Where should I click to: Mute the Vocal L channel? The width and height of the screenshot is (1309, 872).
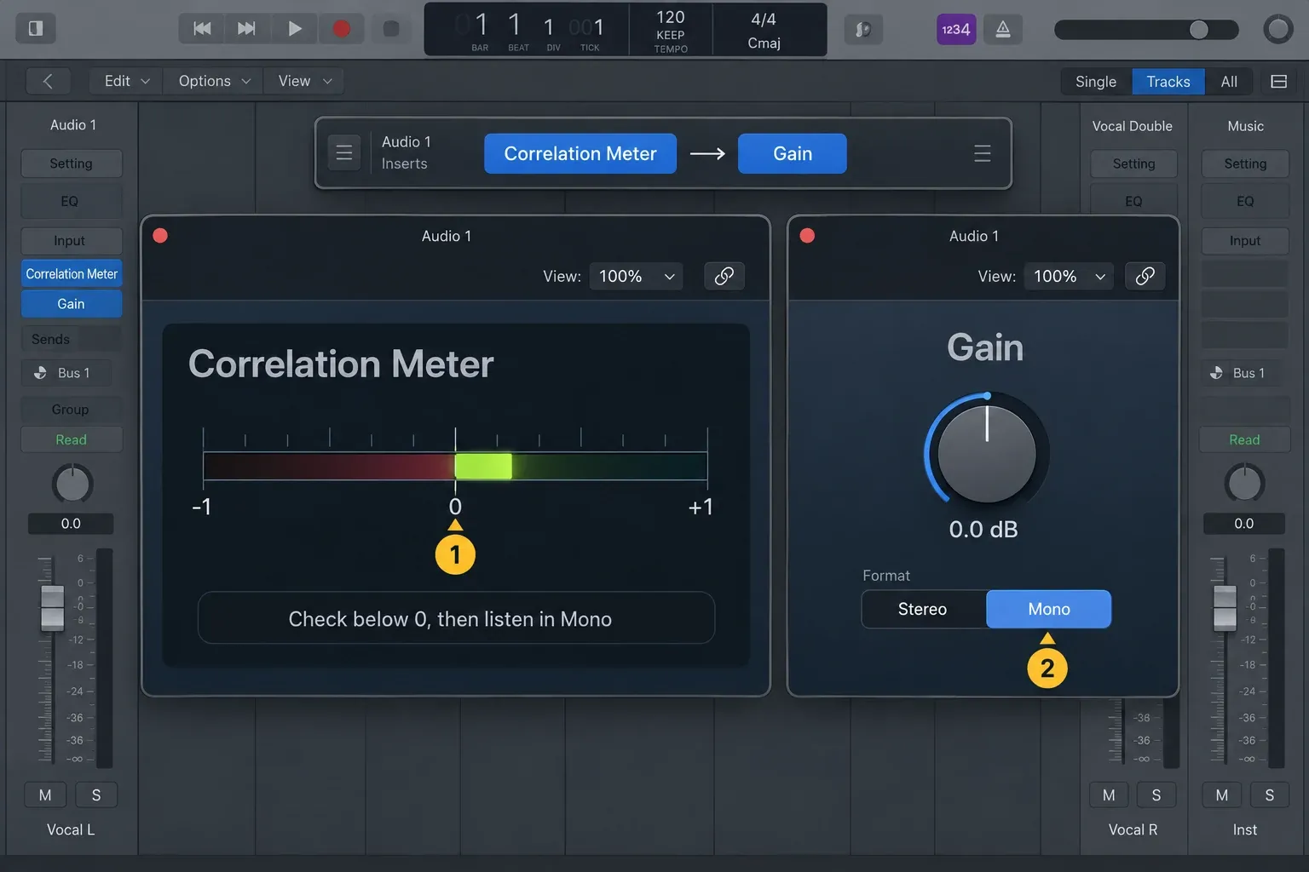pos(45,795)
